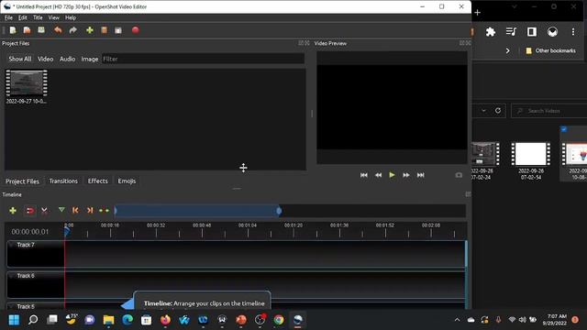Select the 2022-09-27 video clip thumbnail
The height and width of the screenshot is (330, 587).
[27, 87]
